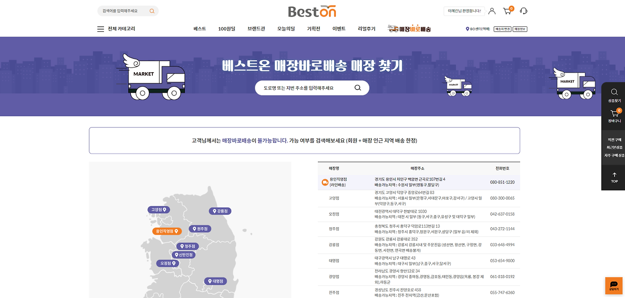Select the 신탄진점 map marker
This screenshot has height=298, width=625.
[x=184, y=255]
